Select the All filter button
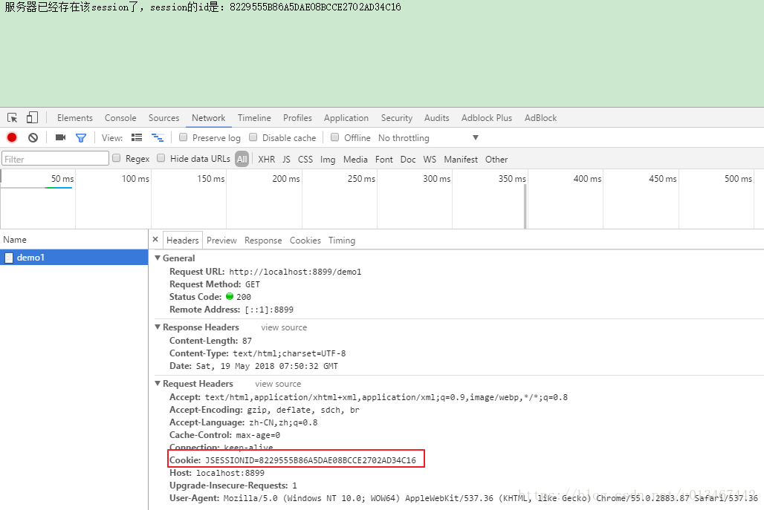 tap(242, 159)
